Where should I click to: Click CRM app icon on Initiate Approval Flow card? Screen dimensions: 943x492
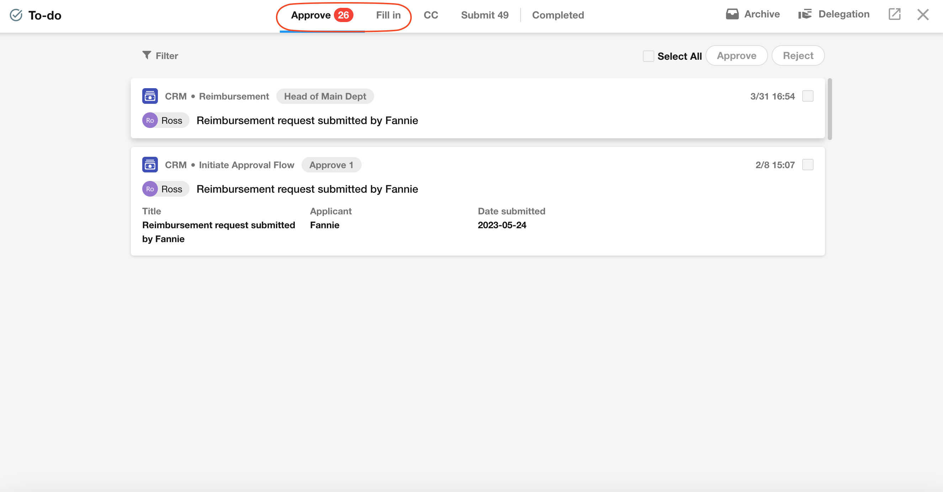click(x=150, y=165)
